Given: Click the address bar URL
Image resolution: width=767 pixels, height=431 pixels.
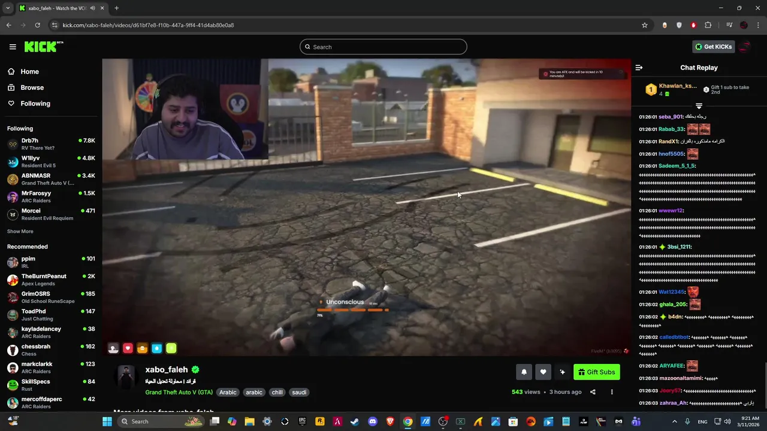Looking at the screenshot, I should 148,25.
